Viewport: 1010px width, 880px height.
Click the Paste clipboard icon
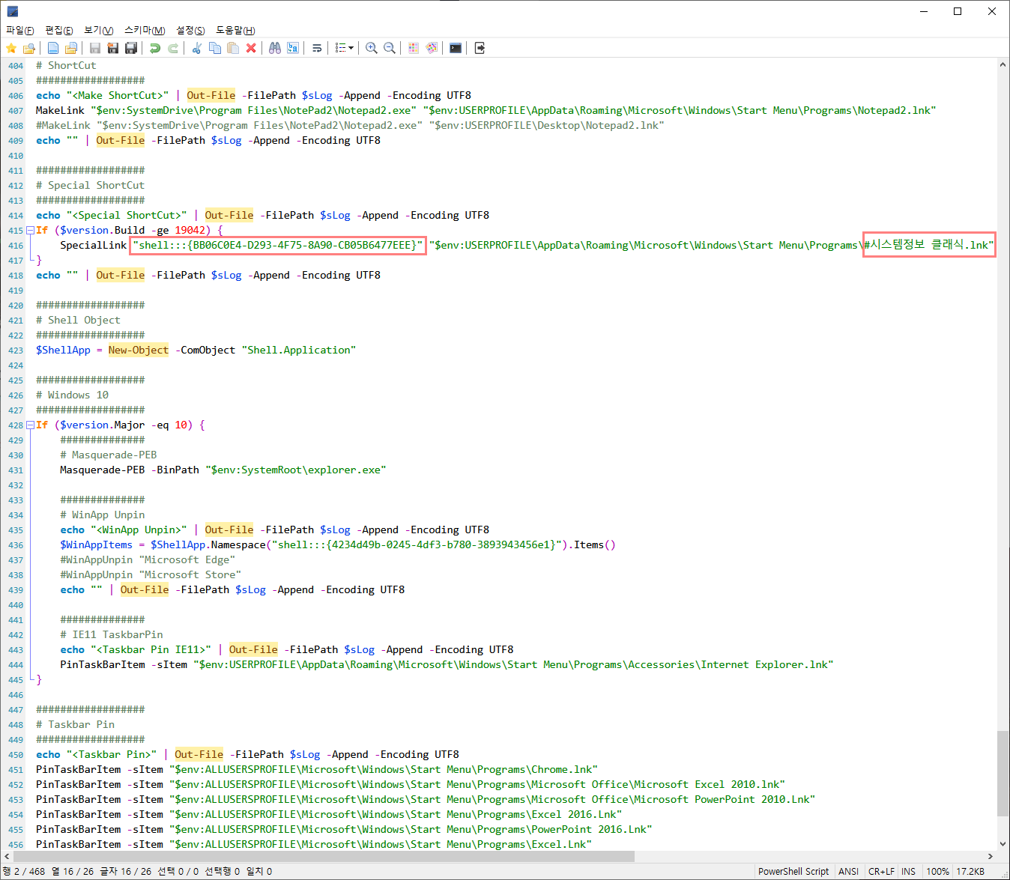pos(233,48)
